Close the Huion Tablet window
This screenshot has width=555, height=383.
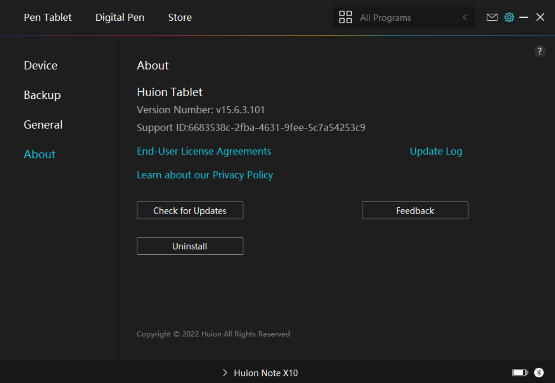(540, 18)
